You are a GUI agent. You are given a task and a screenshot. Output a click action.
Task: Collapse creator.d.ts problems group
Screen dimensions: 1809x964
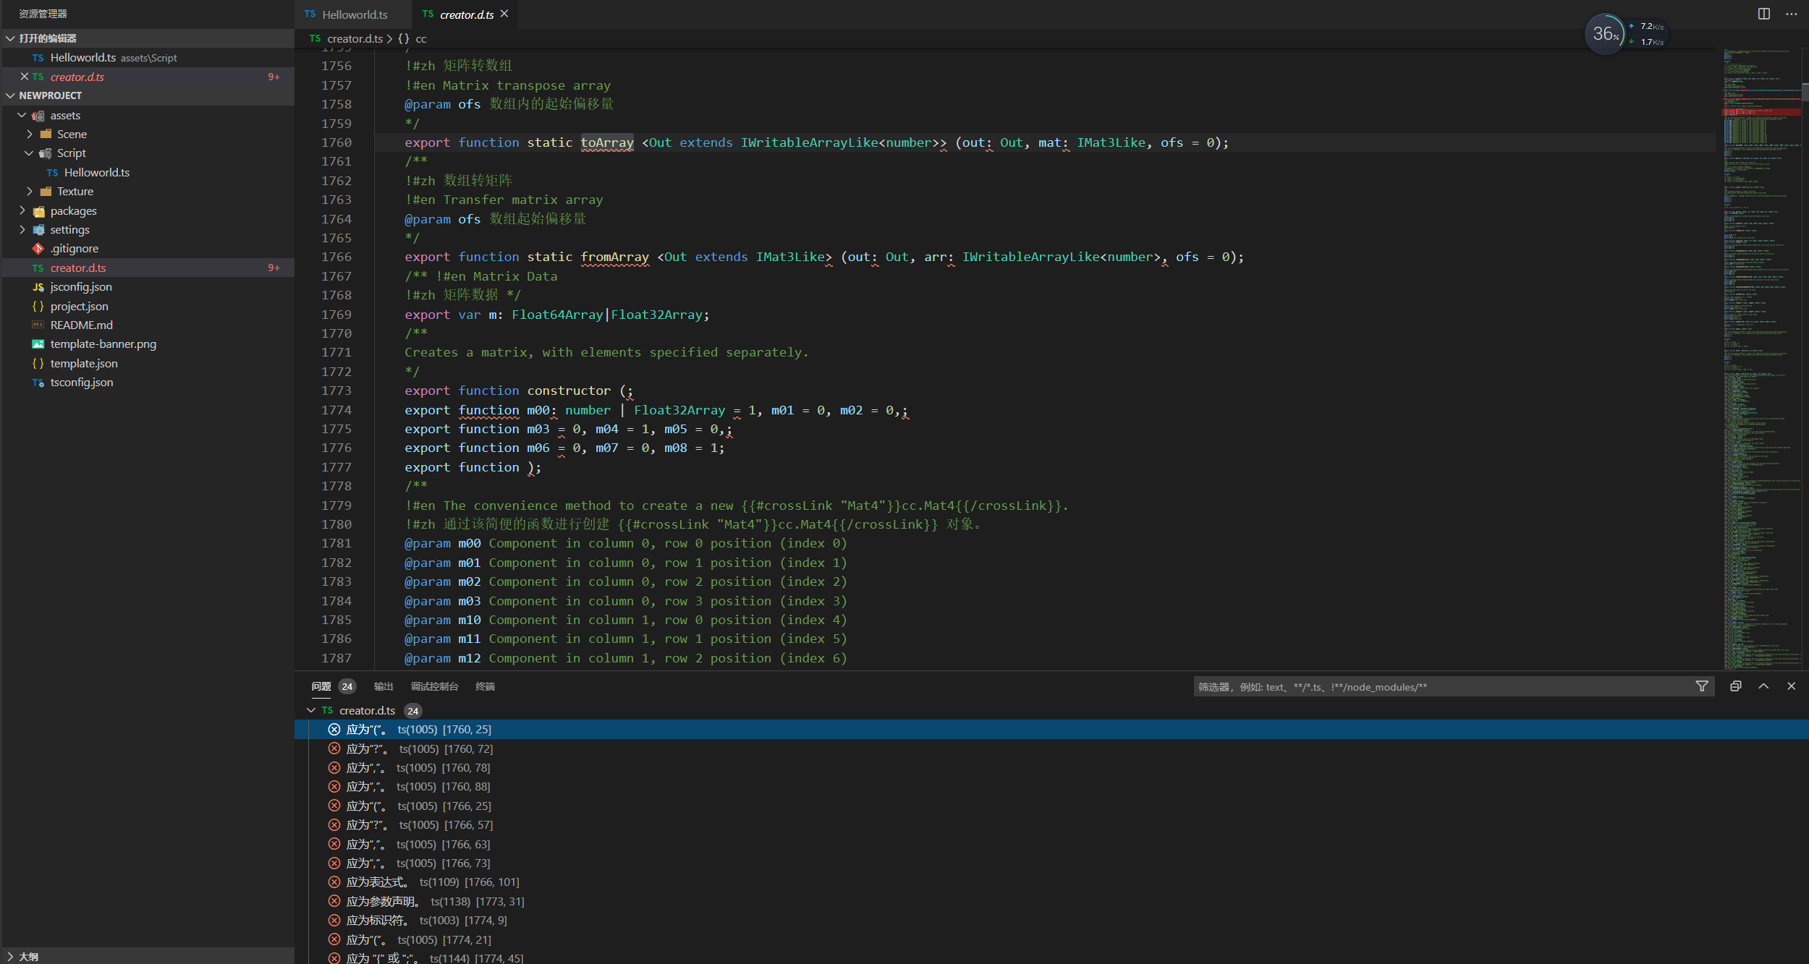point(311,711)
